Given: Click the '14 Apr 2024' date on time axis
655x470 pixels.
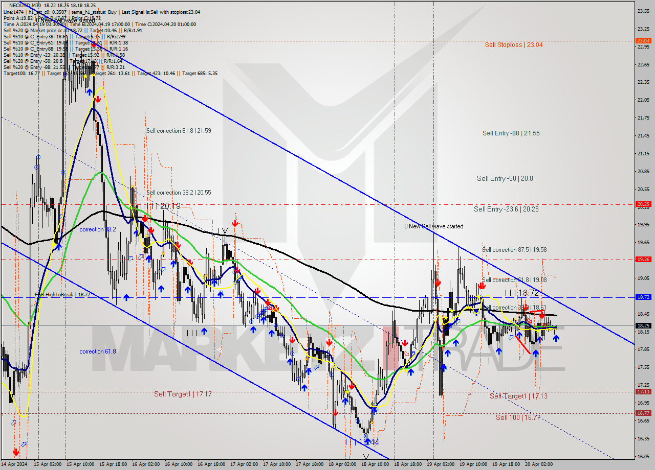Looking at the screenshot, I should tap(15, 464).
